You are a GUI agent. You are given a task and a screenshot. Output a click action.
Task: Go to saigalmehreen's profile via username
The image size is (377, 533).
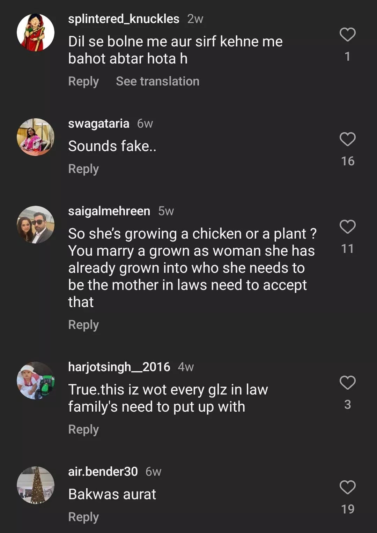pyautogui.click(x=109, y=211)
